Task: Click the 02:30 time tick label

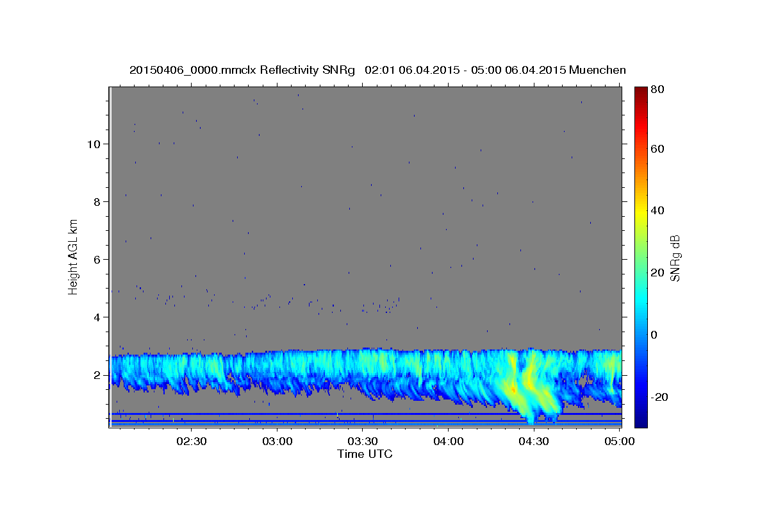Action: pyautogui.click(x=191, y=441)
